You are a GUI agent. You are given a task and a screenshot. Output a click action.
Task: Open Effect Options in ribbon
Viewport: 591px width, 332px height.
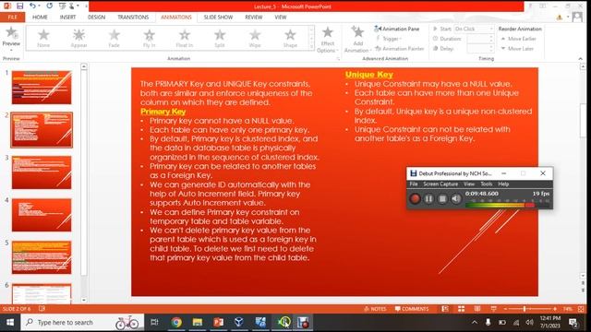(x=328, y=40)
